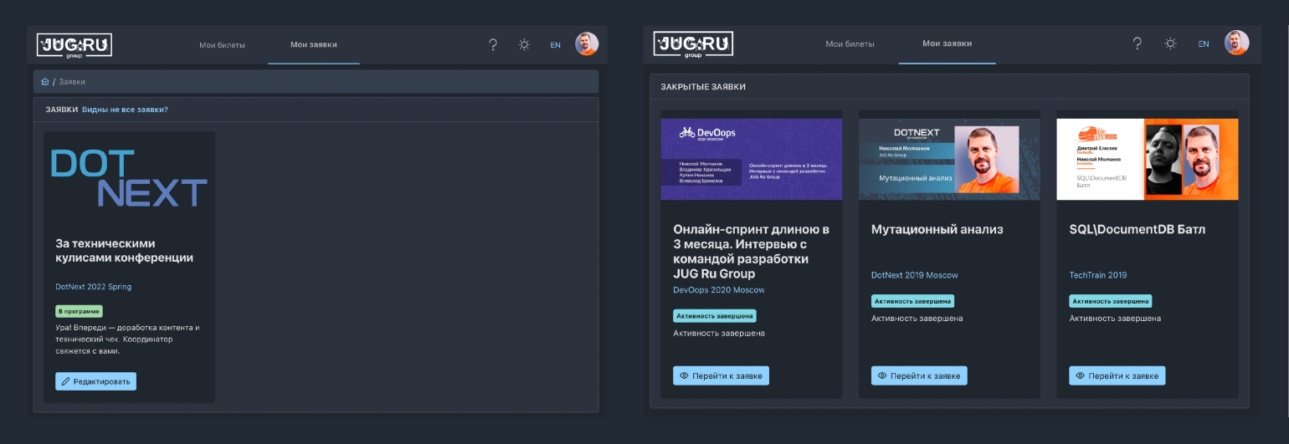The width and height of the screenshot is (1289, 444).
Task: Click the eye icon on DevOops card button
Action: (x=684, y=376)
